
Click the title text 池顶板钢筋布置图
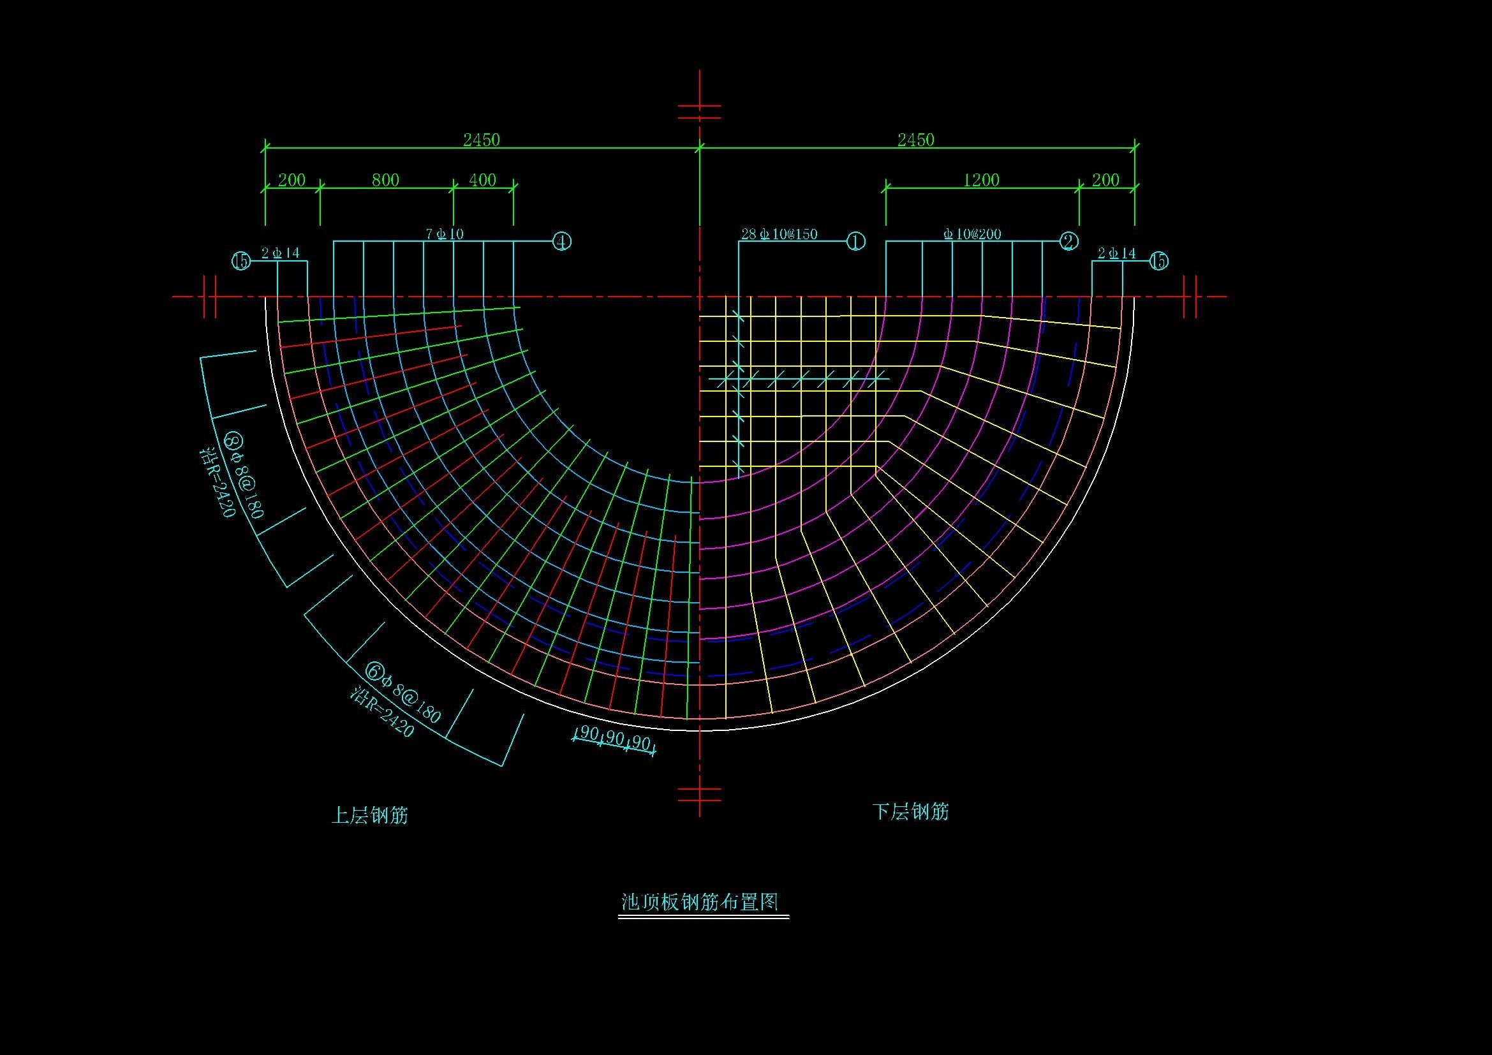point(700,902)
